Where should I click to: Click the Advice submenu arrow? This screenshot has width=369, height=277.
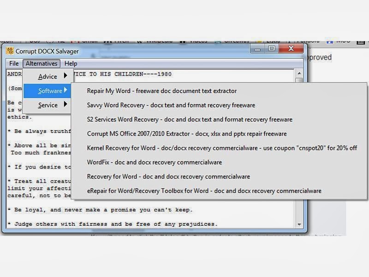(65, 76)
